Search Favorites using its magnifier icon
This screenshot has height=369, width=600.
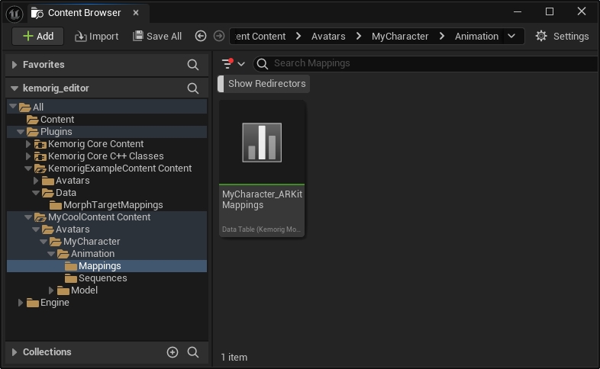click(x=193, y=66)
